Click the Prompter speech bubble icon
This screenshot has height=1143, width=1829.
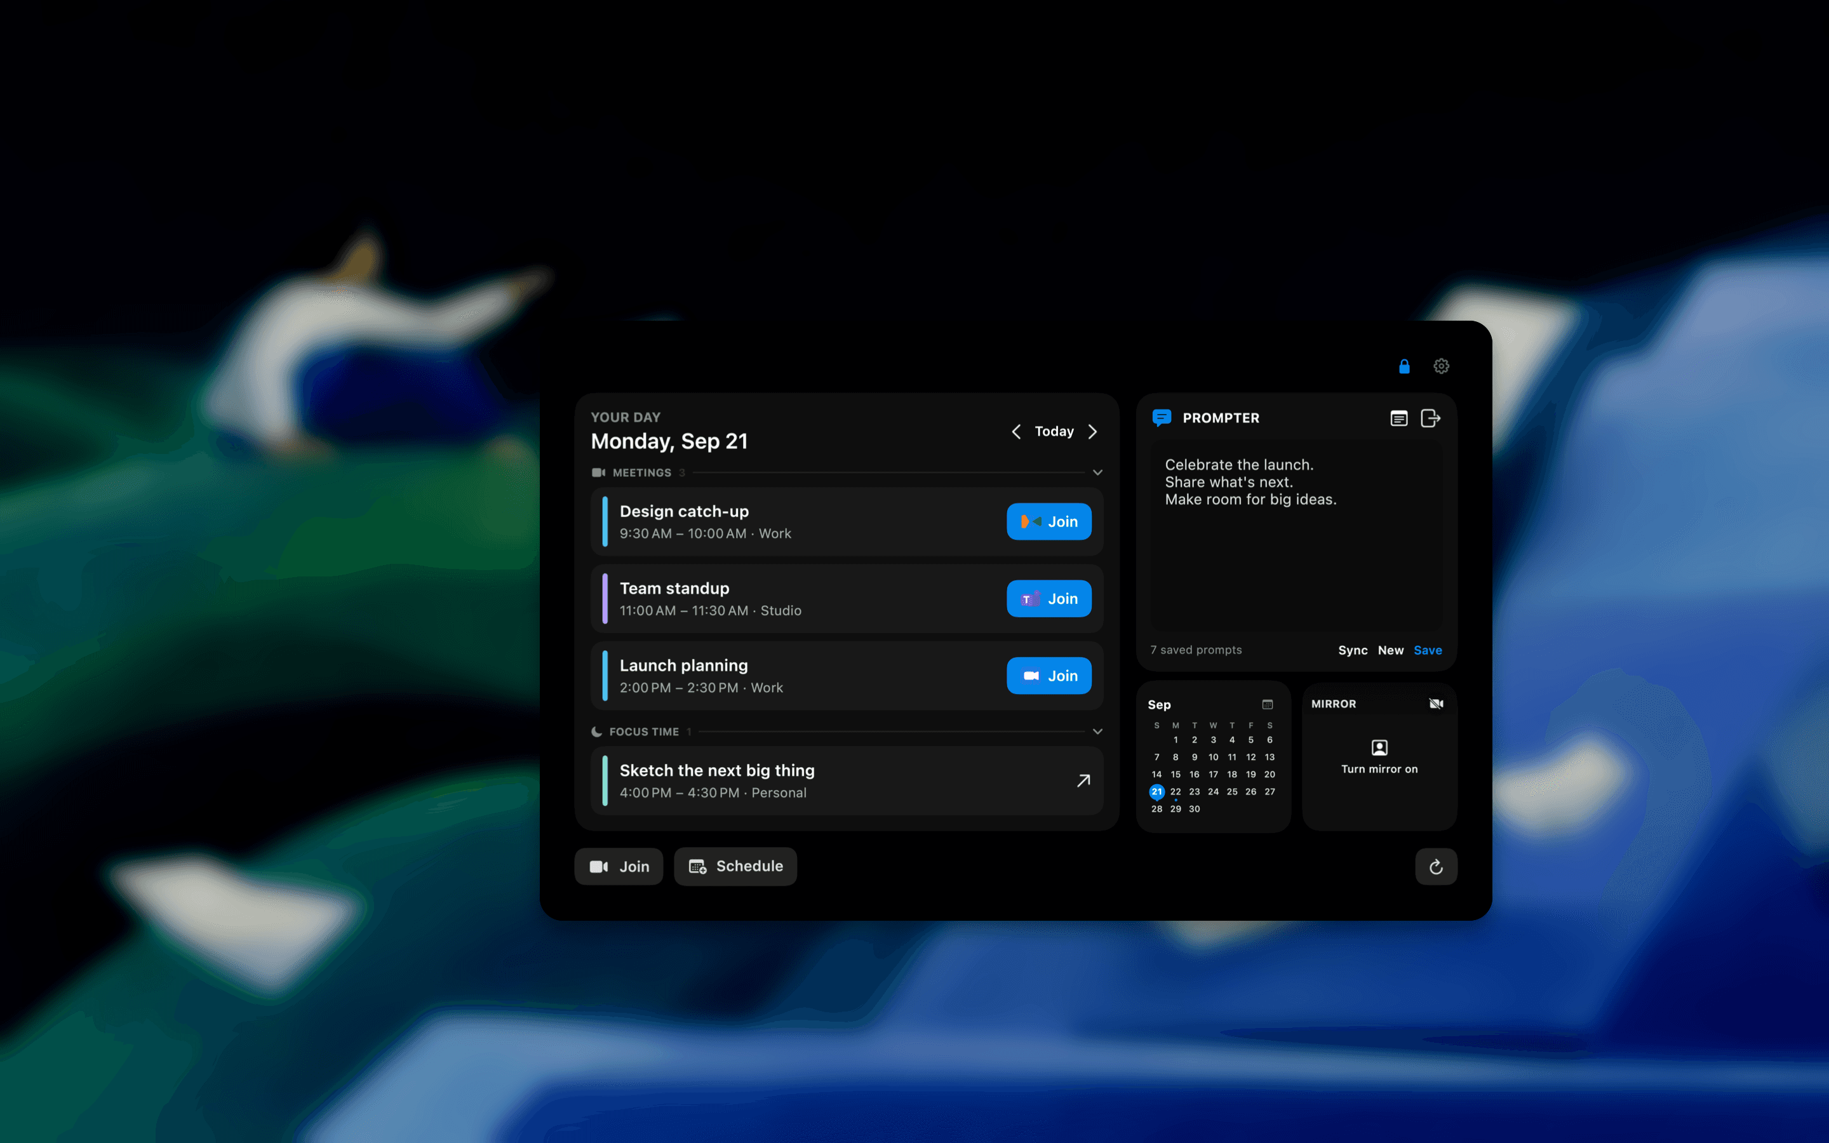[1162, 418]
